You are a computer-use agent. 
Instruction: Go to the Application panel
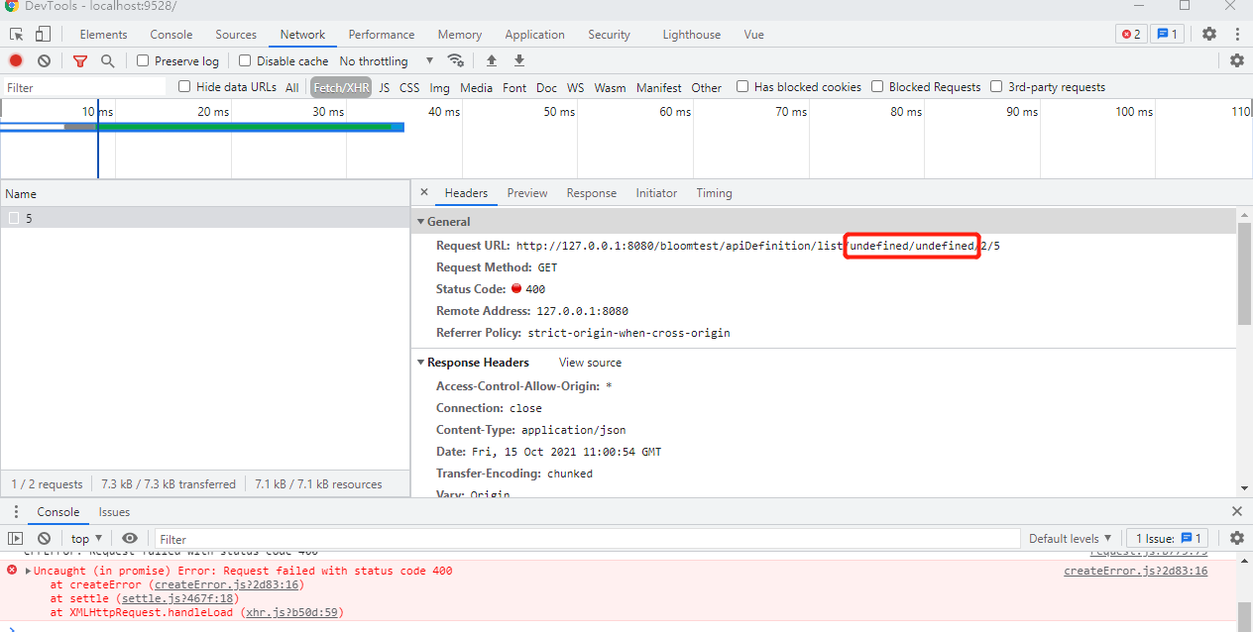pos(534,34)
